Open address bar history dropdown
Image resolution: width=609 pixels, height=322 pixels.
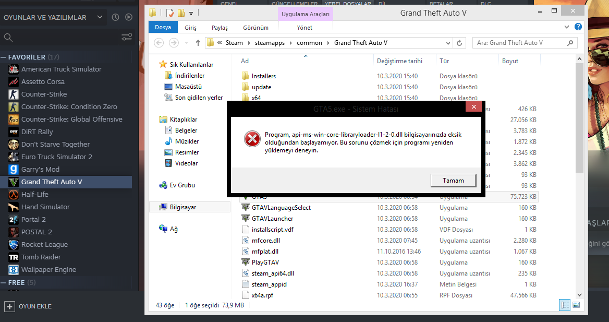click(448, 43)
